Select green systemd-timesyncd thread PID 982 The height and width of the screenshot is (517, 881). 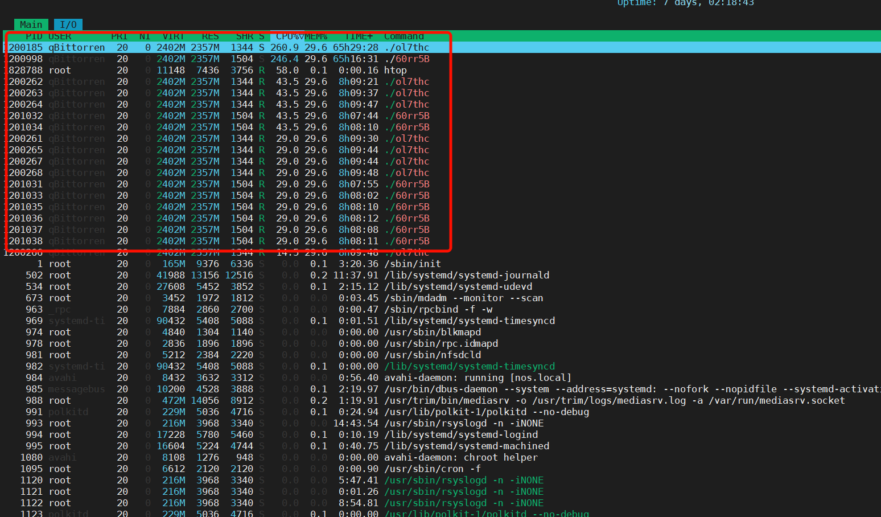(442, 366)
